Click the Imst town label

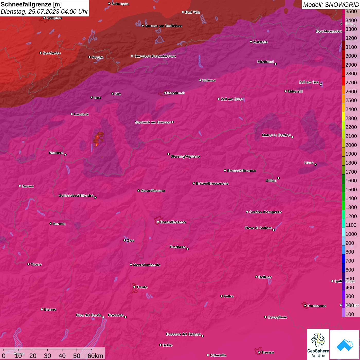[97, 97]
